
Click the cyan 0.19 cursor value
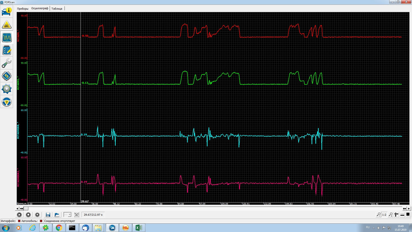(84, 135)
